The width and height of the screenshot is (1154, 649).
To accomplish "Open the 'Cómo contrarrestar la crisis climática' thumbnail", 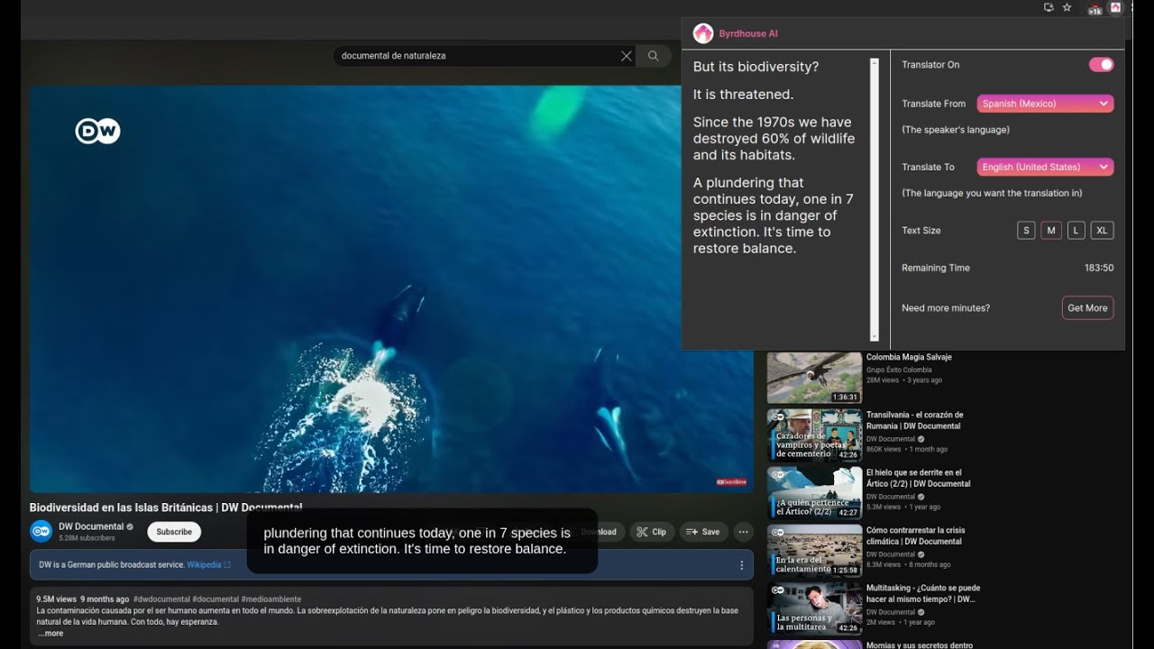I will [814, 551].
